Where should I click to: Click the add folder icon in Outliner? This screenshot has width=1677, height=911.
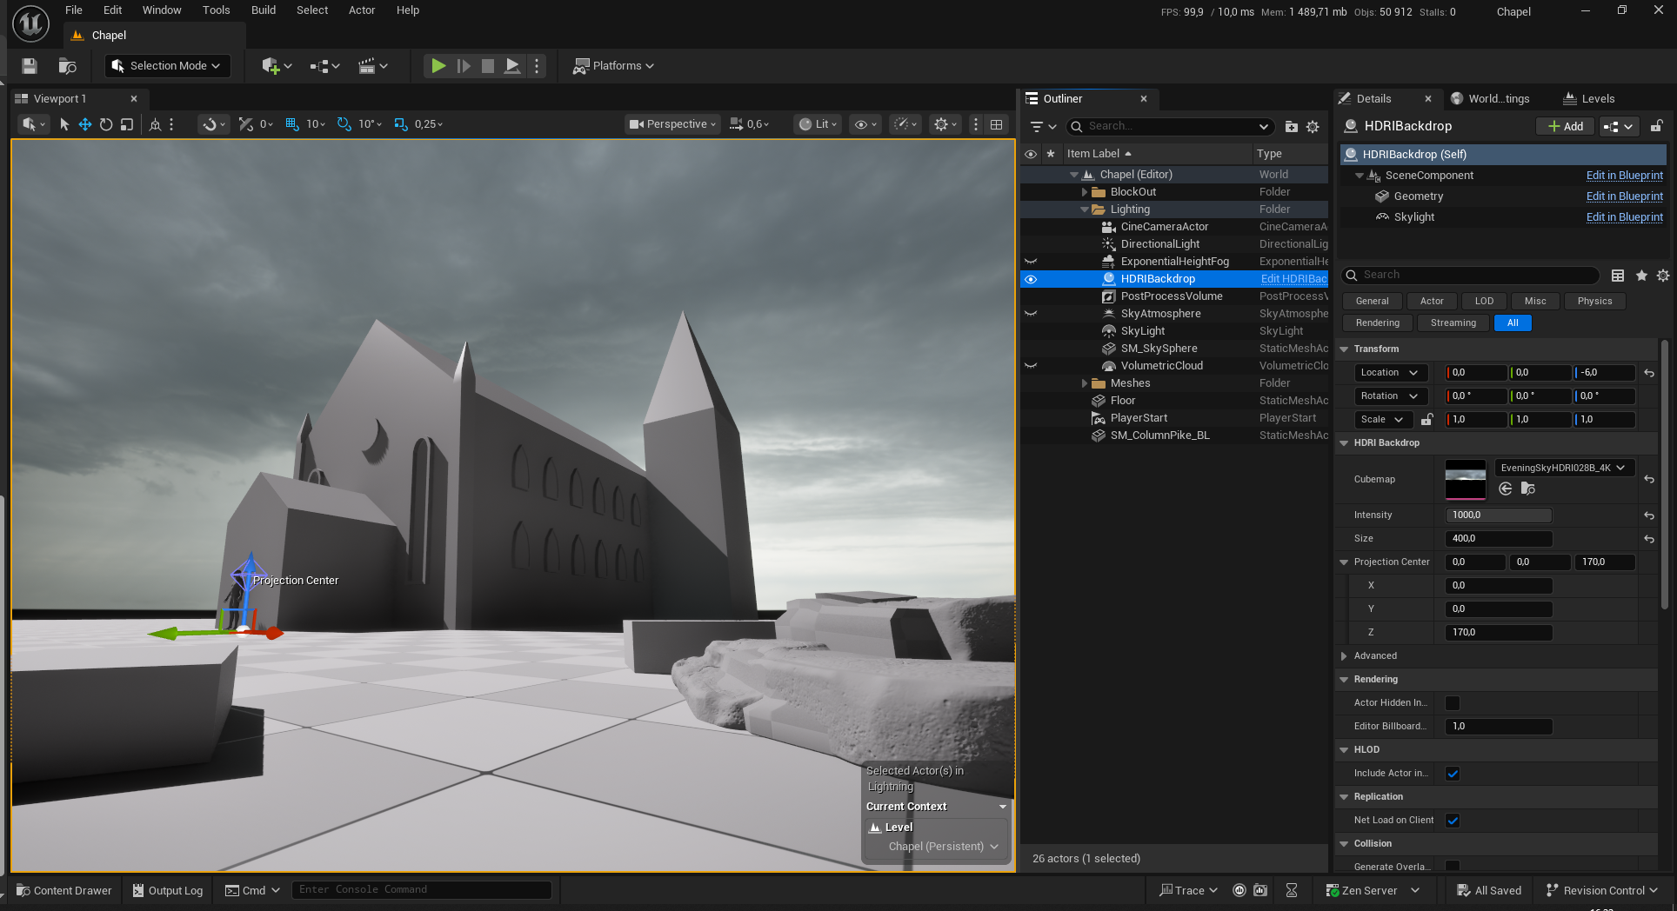(x=1292, y=127)
